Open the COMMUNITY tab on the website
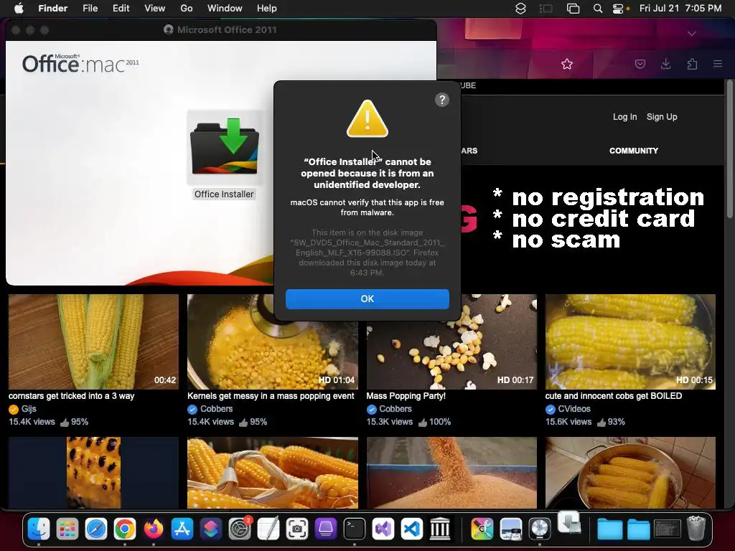The image size is (735, 551). [634, 151]
